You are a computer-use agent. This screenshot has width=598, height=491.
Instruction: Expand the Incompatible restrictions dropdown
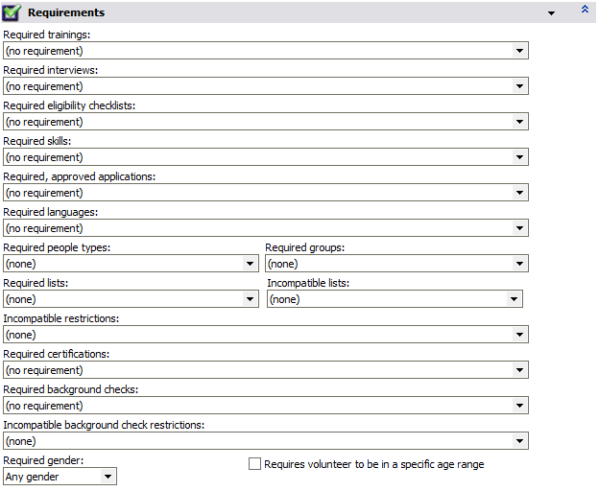pos(519,335)
